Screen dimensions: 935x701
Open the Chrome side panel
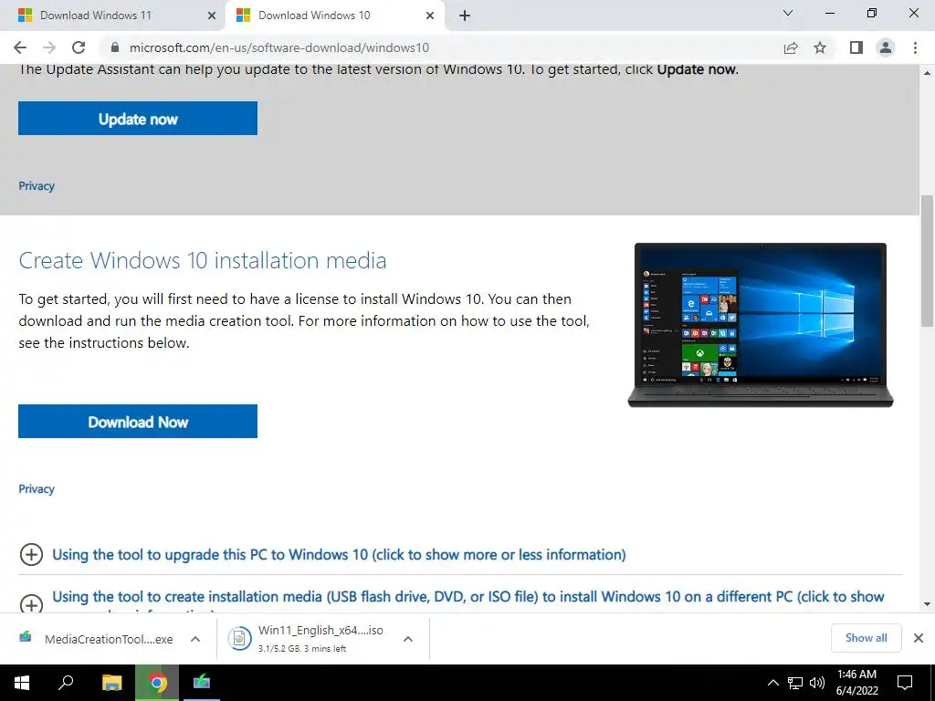pos(856,47)
